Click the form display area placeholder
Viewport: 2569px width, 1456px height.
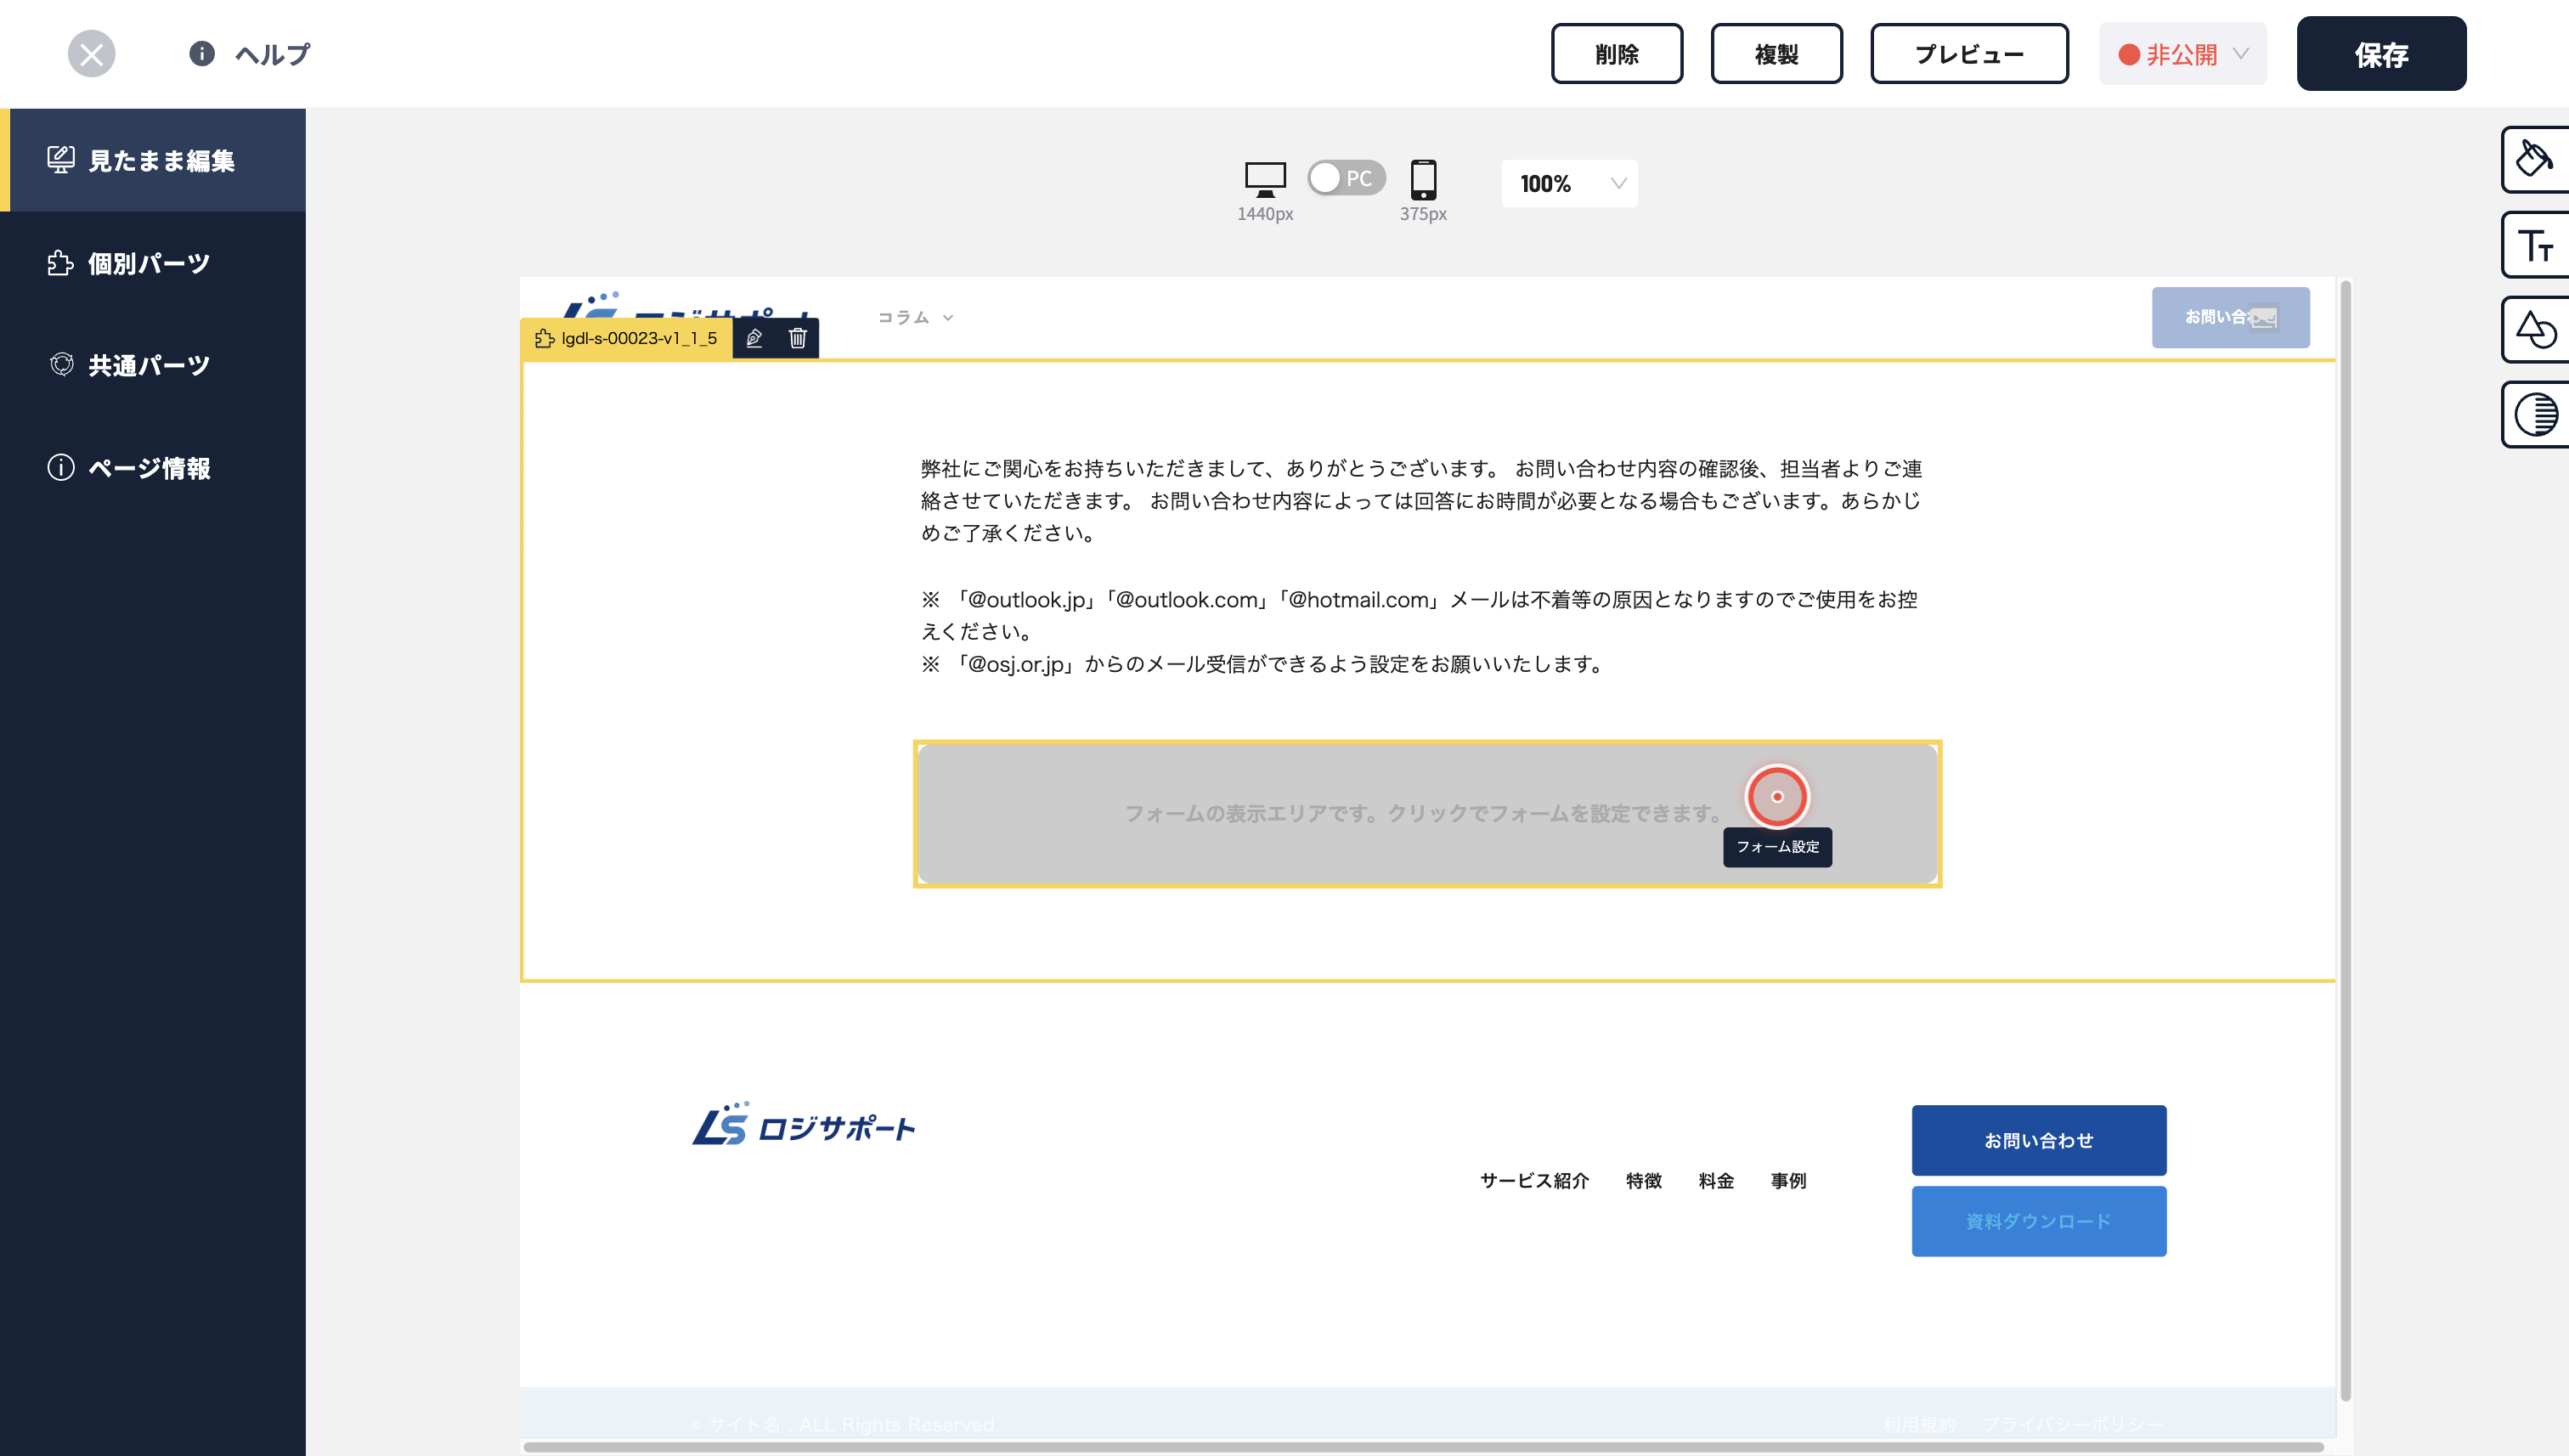1427,814
